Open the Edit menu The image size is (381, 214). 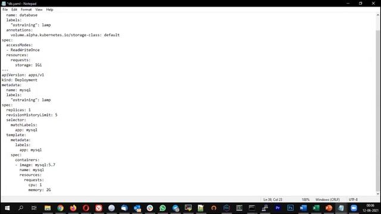[14, 10]
